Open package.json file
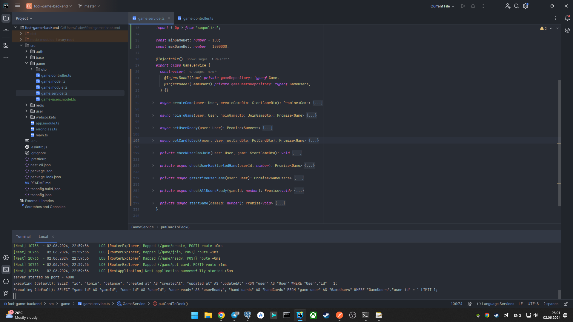The width and height of the screenshot is (573, 322). point(41,171)
